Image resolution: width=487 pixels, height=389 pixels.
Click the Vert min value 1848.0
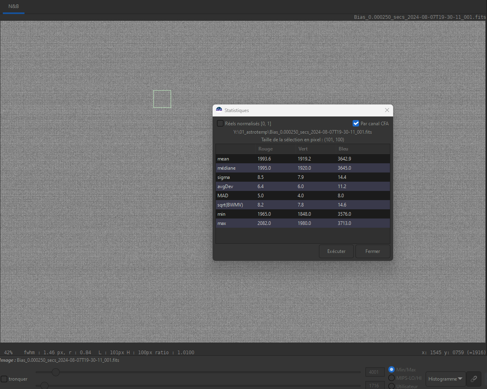304,214
